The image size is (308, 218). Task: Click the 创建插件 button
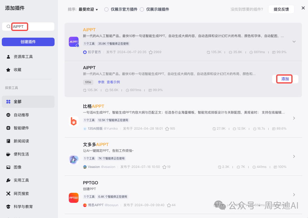(28, 42)
